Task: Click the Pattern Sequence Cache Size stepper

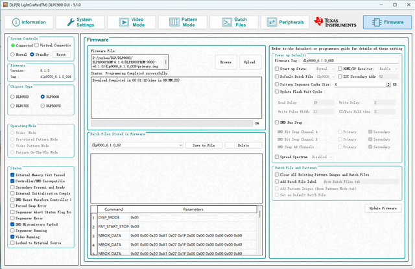Action: coord(388,84)
